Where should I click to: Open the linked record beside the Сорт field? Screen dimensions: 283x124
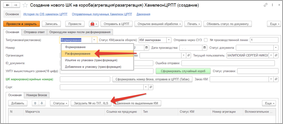(151, 87)
